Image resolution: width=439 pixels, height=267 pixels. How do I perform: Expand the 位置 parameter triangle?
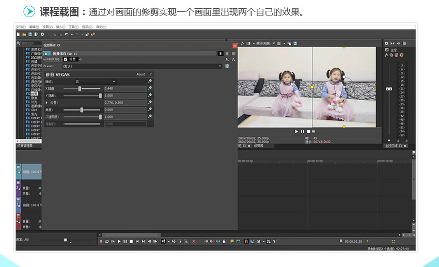point(47,103)
